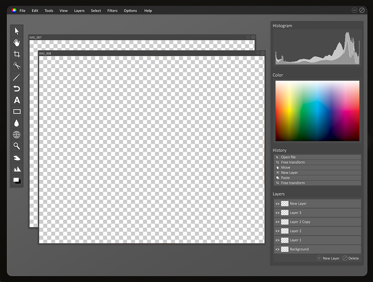The image size is (373, 282).
Task: Activate the magnifier Zoom tool
Action: 17,146
